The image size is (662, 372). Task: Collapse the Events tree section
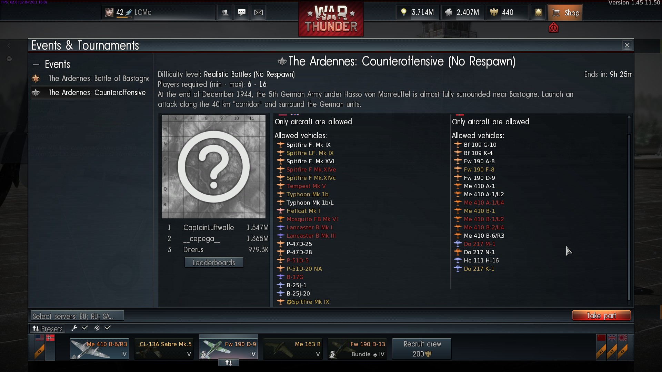(36, 64)
